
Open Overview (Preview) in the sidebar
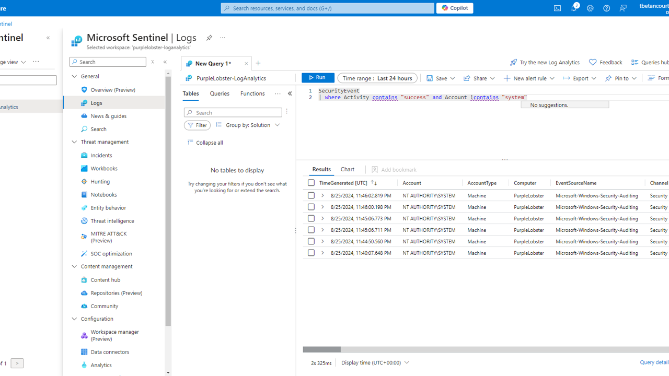point(114,90)
